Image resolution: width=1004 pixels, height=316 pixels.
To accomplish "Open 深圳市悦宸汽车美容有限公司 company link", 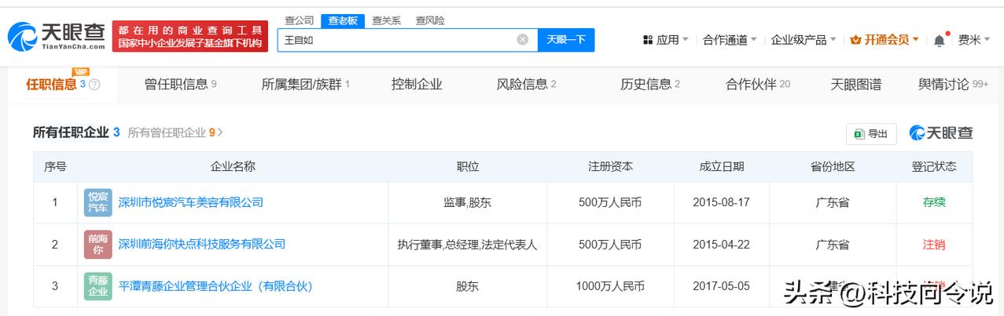I will (190, 202).
